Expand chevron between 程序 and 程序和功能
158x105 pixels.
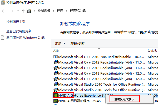66,11
